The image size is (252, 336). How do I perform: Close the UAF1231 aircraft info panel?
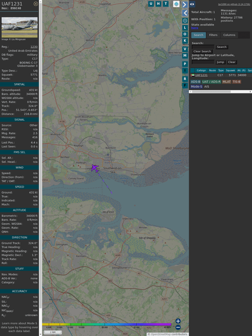(36, 4)
